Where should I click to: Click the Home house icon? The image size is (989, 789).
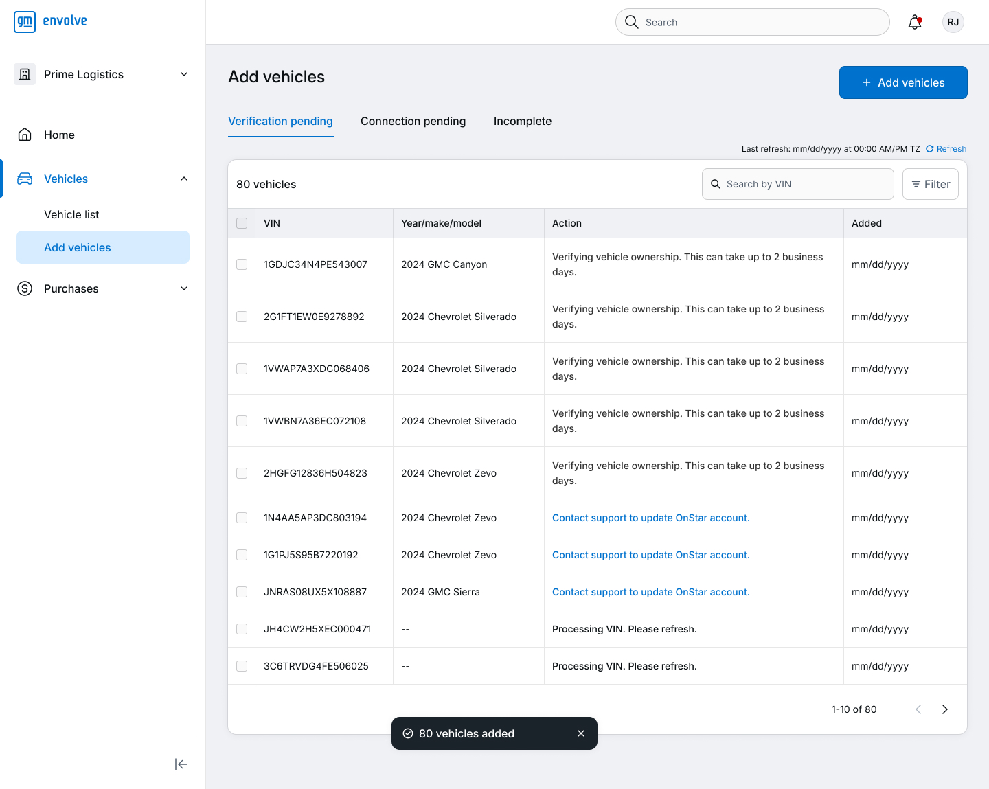point(25,135)
